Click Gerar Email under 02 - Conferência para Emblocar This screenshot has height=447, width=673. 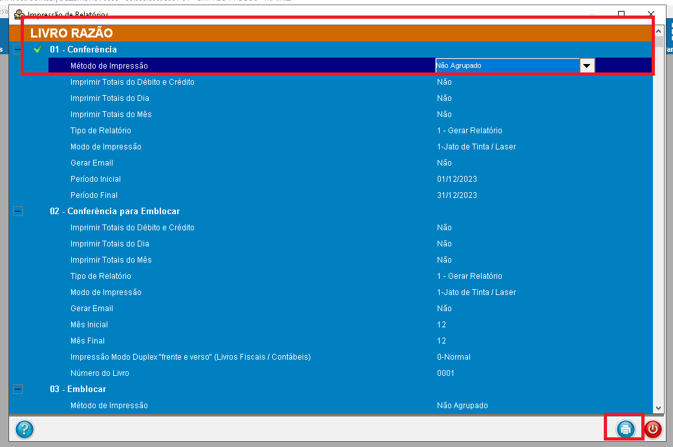(91, 309)
